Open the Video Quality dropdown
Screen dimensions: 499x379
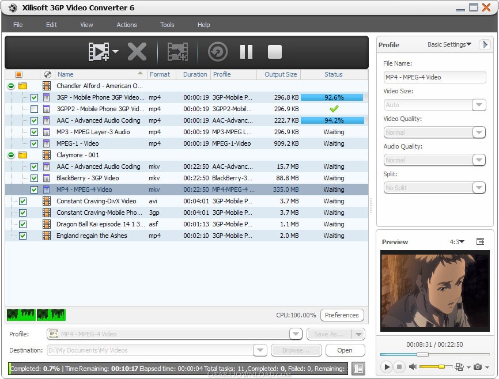pos(479,132)
